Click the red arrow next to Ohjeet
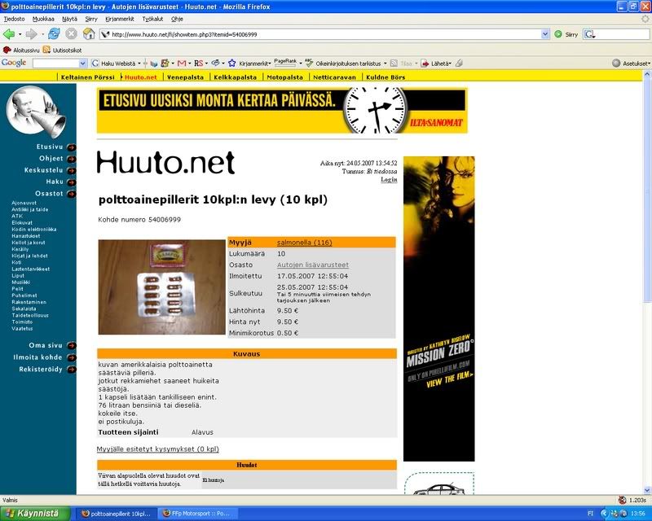 (x=72, y=159)
